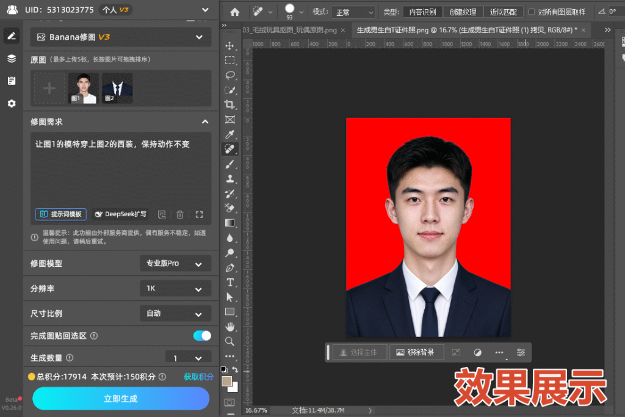Viewport: 625px width, 417px height.
Task: Show hidden document tabs overflow arrows
Action: click(607, 30)
